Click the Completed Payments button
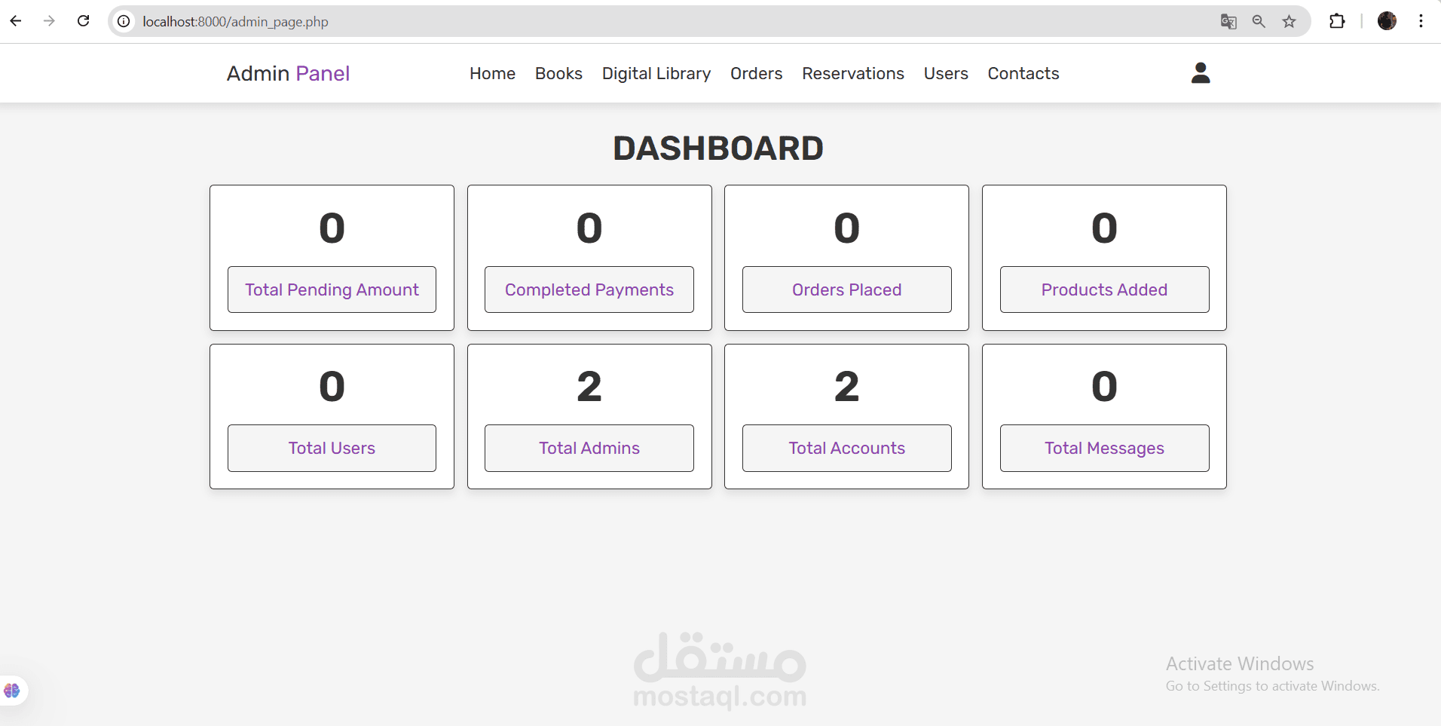The image size is (1441, 726). point(589,289)
